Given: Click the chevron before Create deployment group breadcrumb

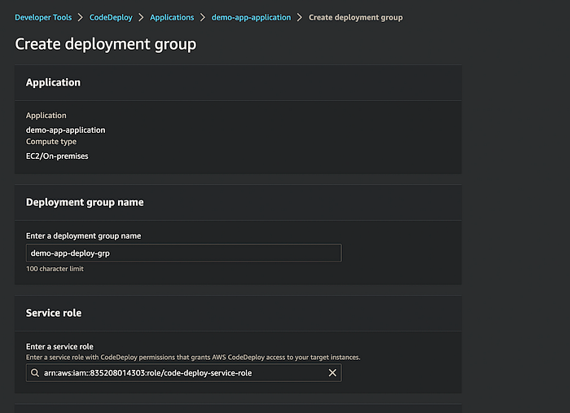Looking at the screenshot, I should 299,17.
